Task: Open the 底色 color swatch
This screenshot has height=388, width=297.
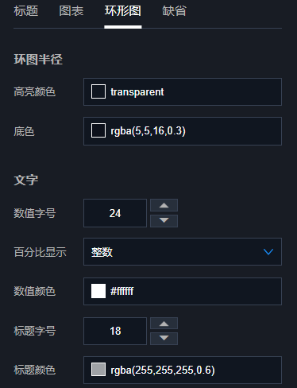Action: (x=98, y=130)
